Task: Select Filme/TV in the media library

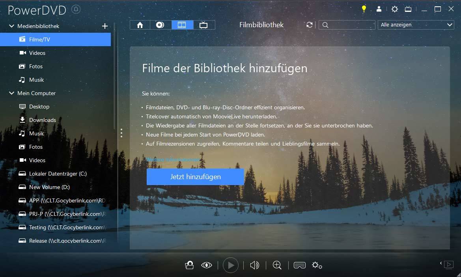Action: point(55,39)
